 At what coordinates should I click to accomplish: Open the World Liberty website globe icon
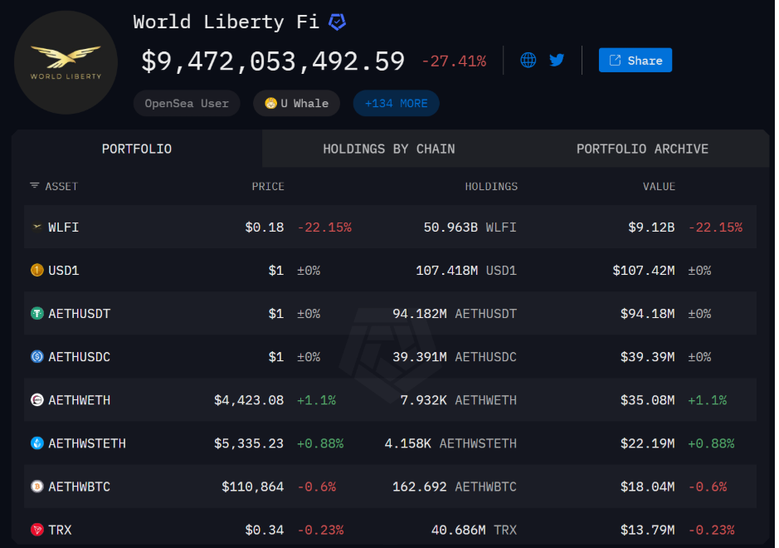coord(528,60)
